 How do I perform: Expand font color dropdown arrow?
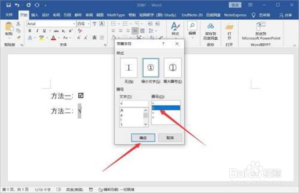click(59, 38)
